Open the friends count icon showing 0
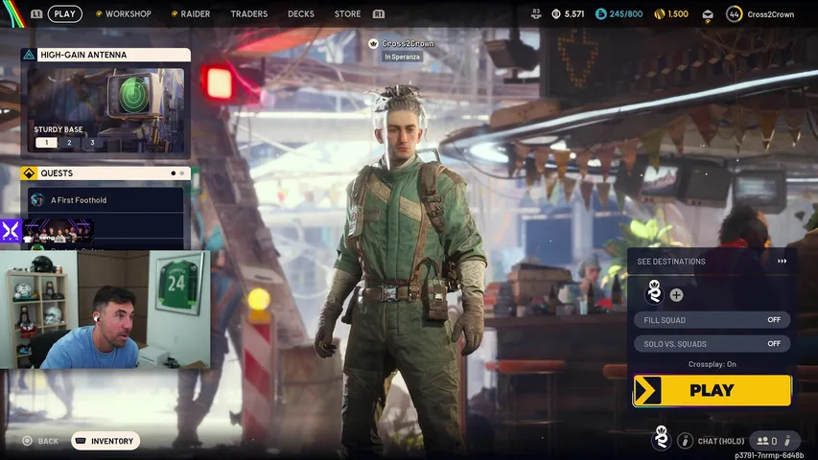Viewport: 818px width, 460px height. pos(767,441)
